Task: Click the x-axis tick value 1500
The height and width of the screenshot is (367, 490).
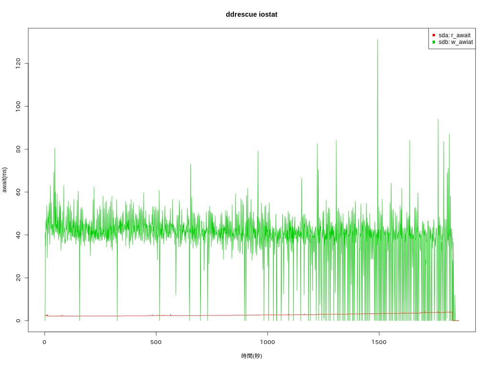Action: point(379,342)
